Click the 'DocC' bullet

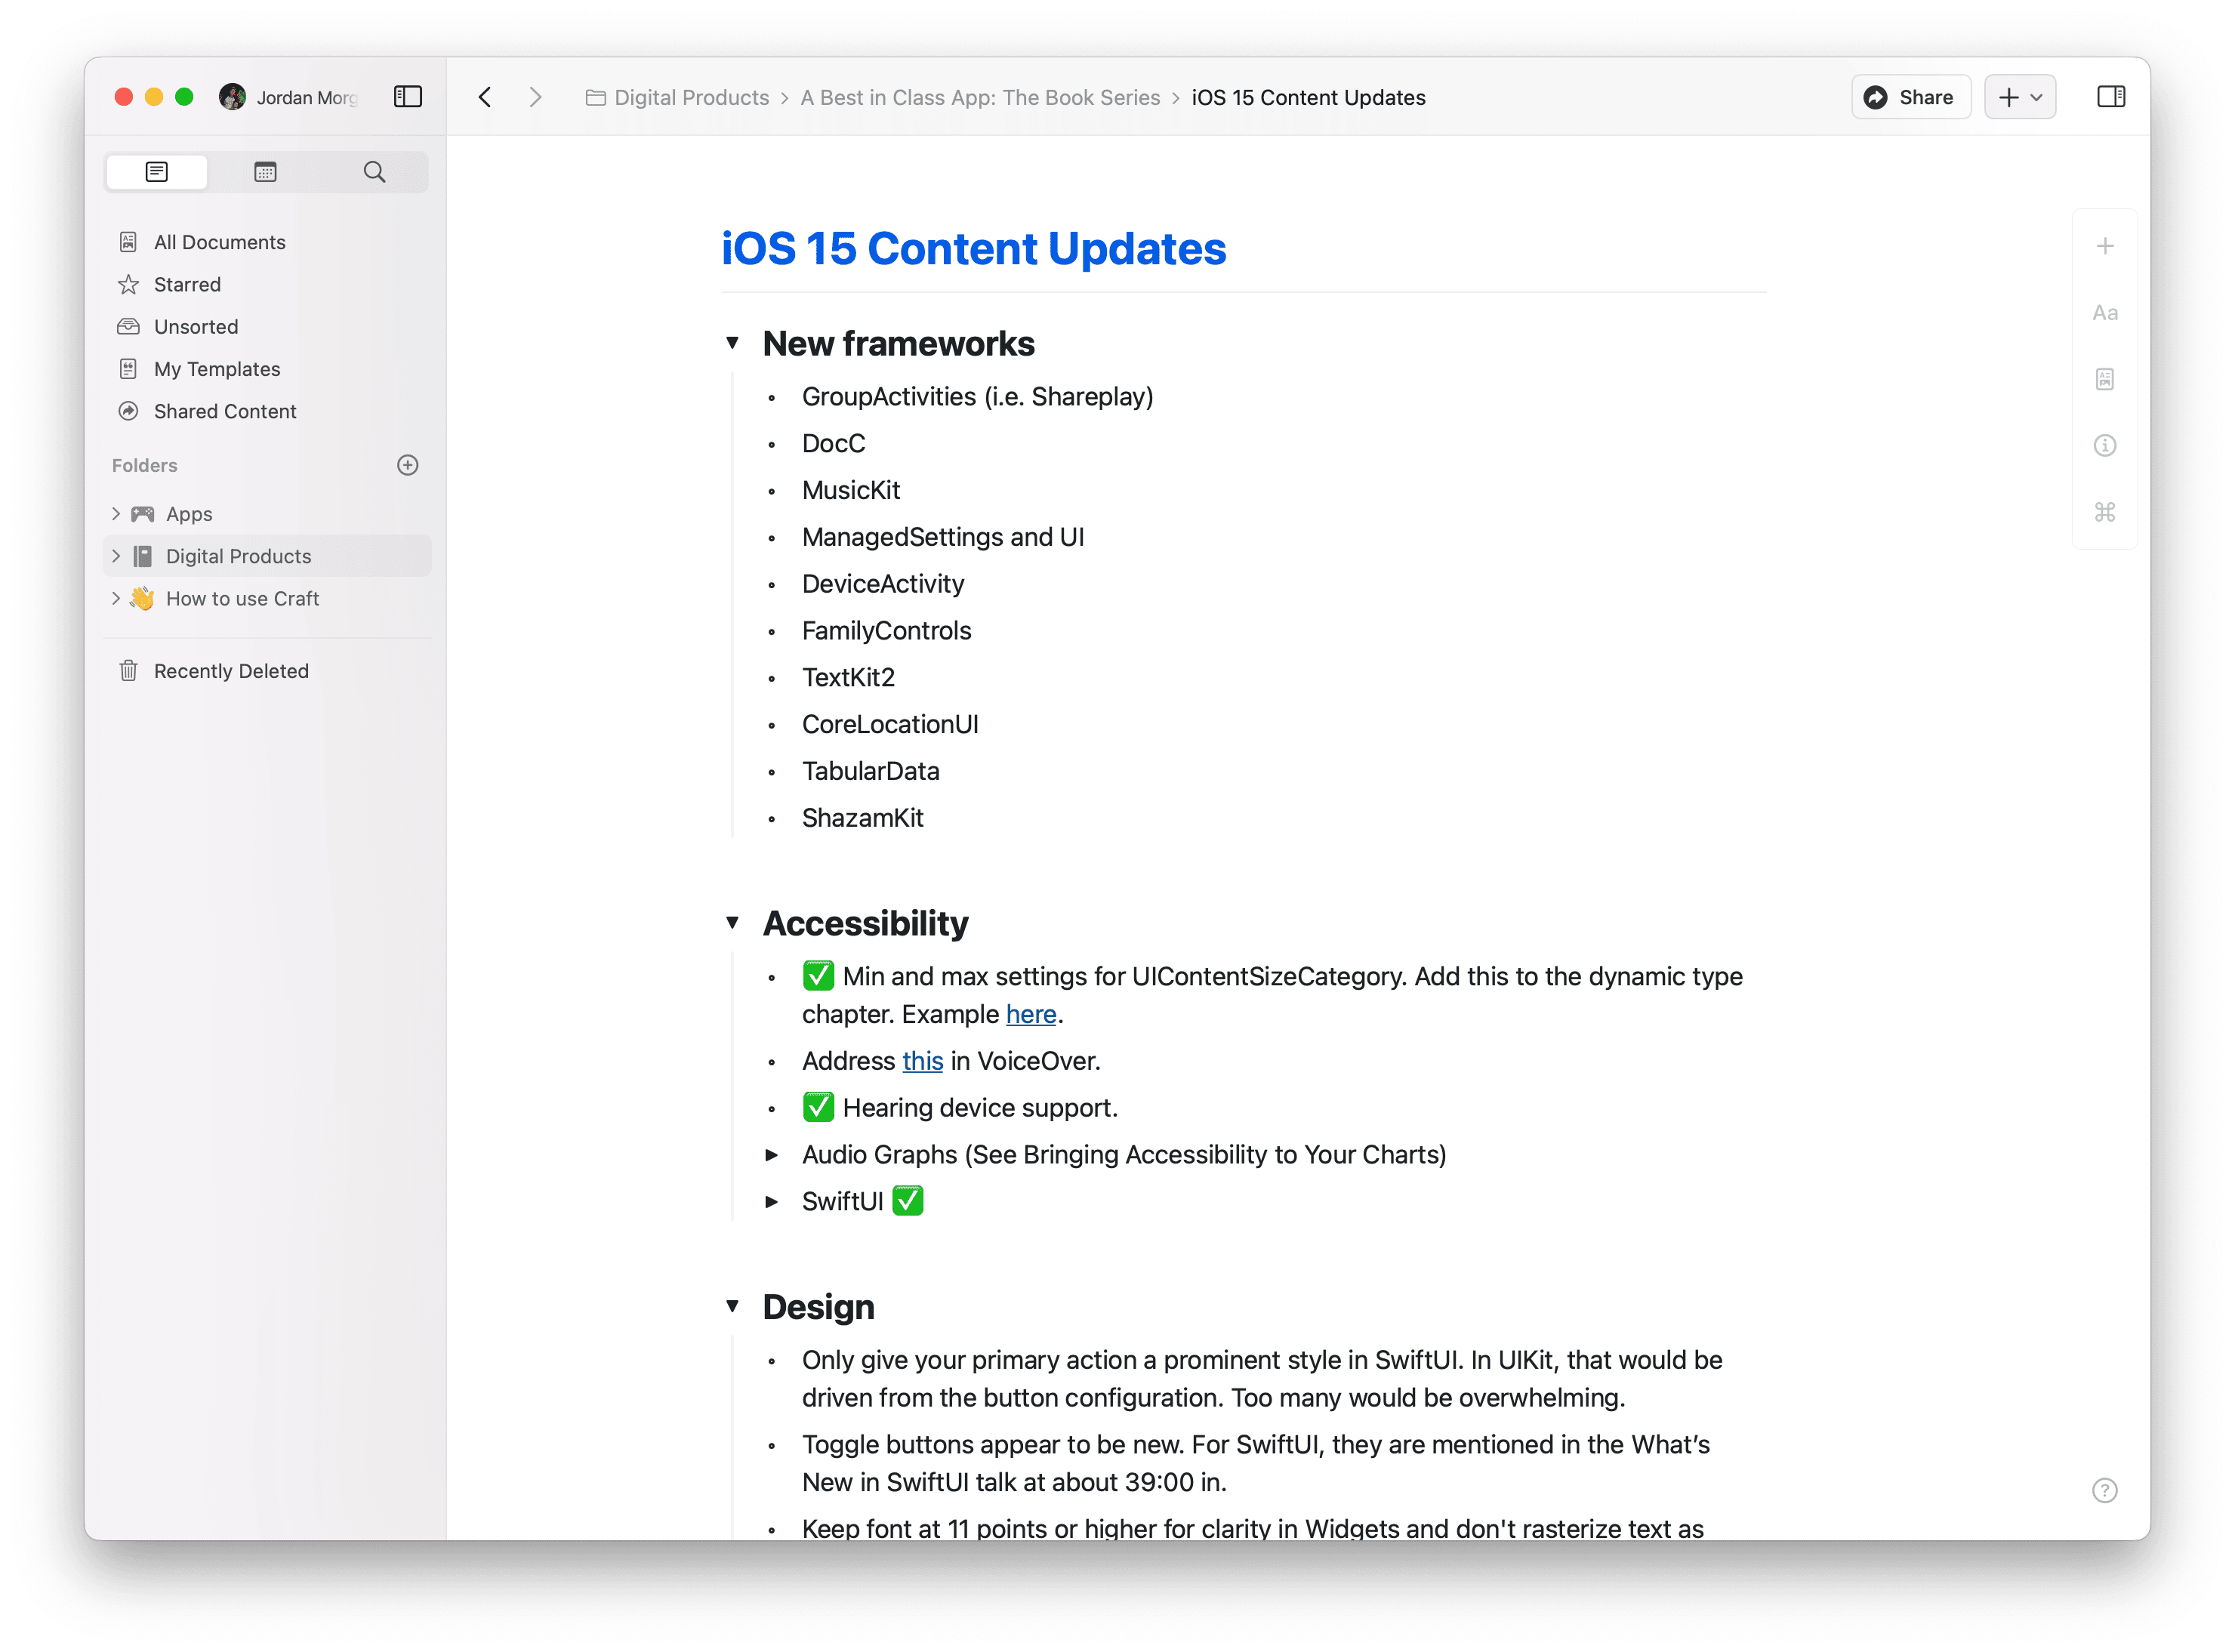click(x=833, y=444)
